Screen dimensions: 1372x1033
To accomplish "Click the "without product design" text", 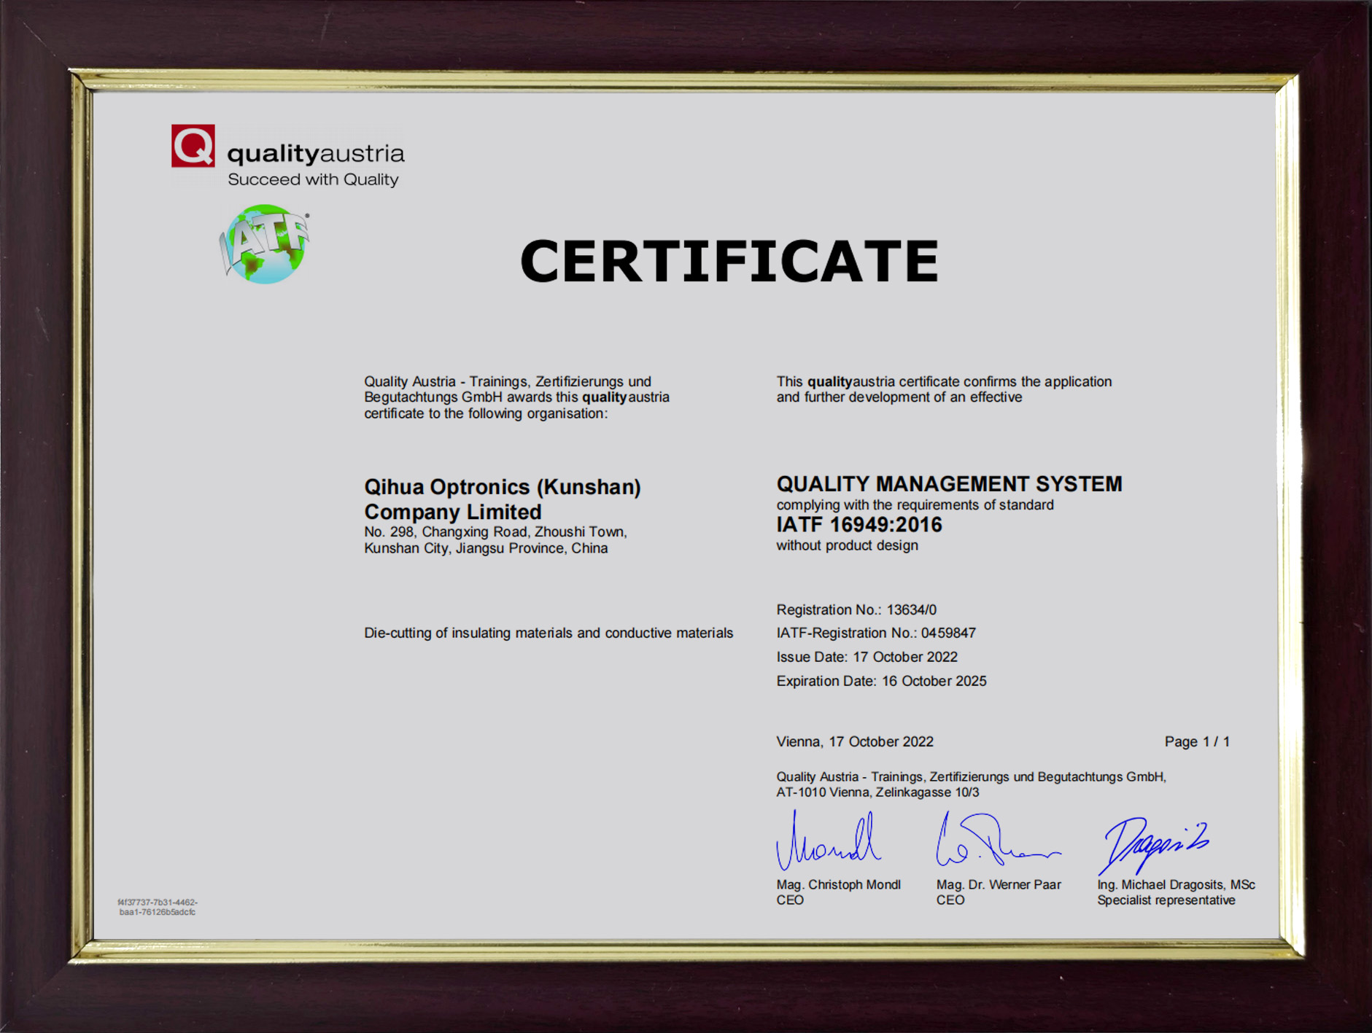I will click(847, 545).
